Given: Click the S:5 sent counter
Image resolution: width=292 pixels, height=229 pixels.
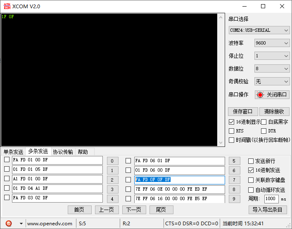Looking at the screenshot, I should coord(82,223).
